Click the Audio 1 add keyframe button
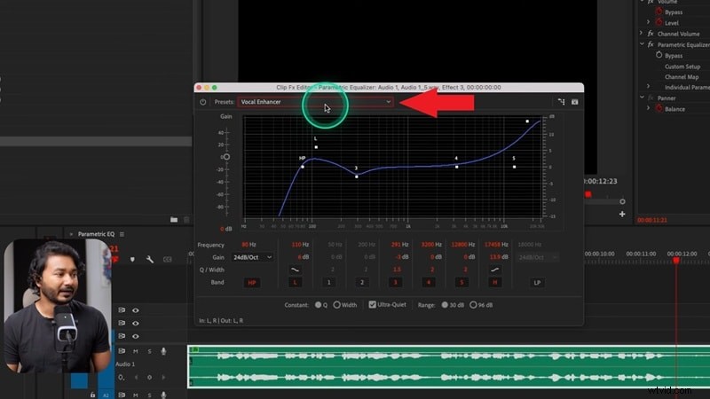This screenshot has width=710, height=399. tap(149, 378)
